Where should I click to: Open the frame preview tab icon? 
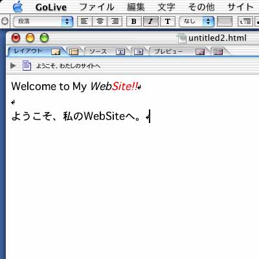pos(218,52)
